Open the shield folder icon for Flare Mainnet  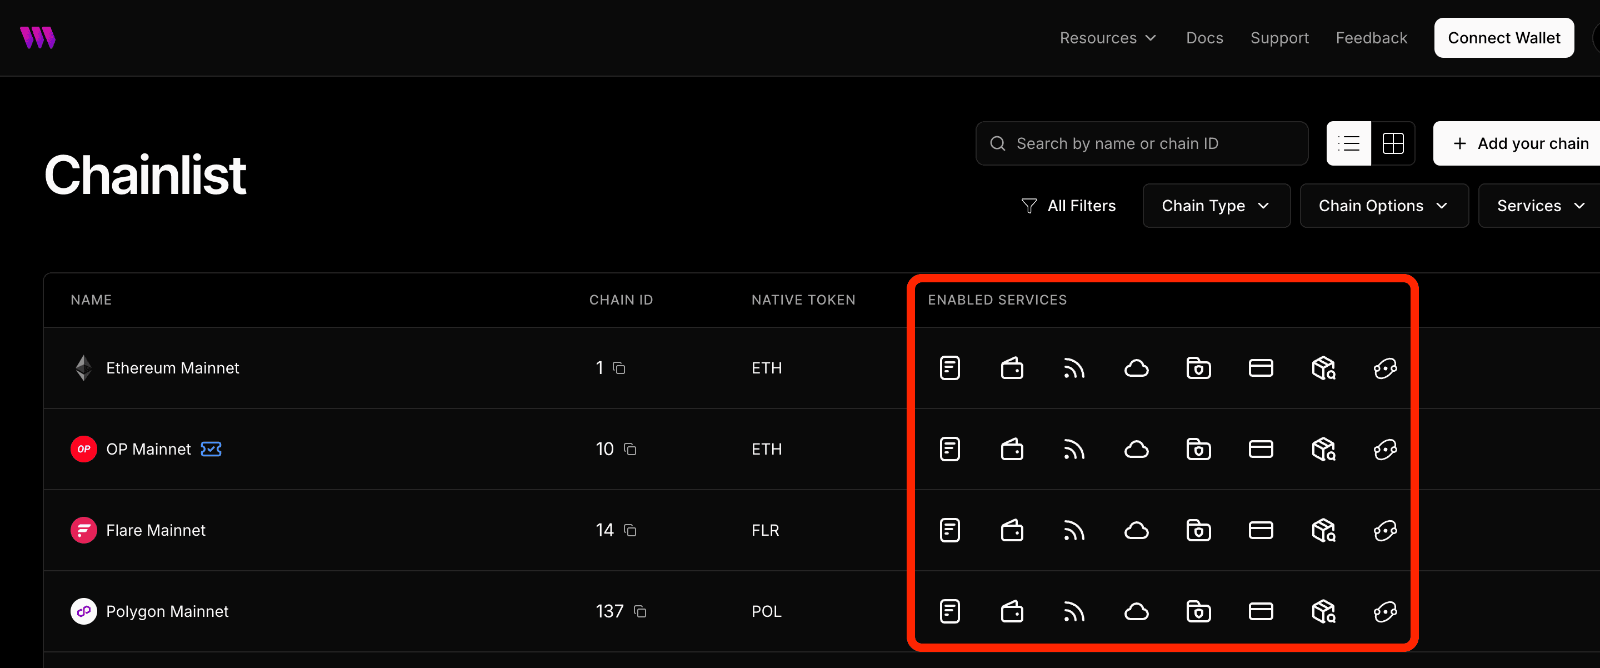click(x=1198, y=530)
